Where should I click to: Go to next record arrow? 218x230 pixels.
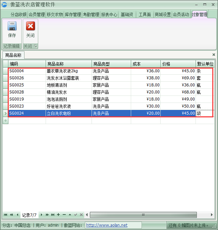[x=41, y=215]
